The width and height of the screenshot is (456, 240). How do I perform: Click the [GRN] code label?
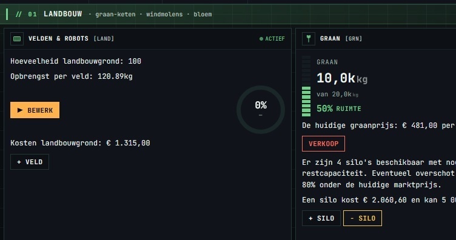tap(354, 39)
